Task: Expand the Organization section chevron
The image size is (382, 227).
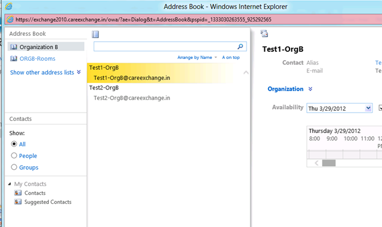Action: (x=310, y=89)
